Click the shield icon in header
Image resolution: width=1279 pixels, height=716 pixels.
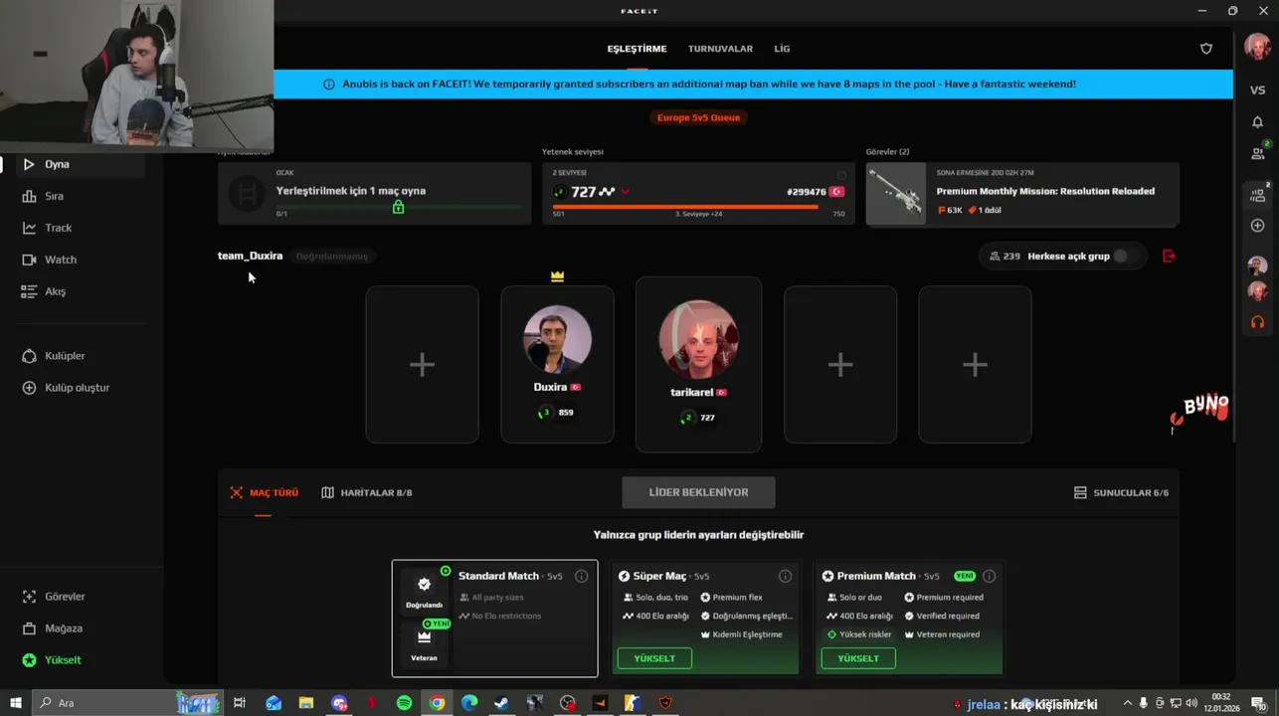click(x=1206, y=49)
